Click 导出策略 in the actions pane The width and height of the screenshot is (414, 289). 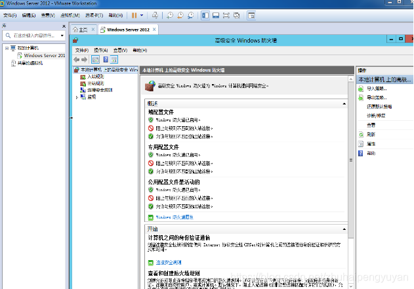tap(377, 98)
